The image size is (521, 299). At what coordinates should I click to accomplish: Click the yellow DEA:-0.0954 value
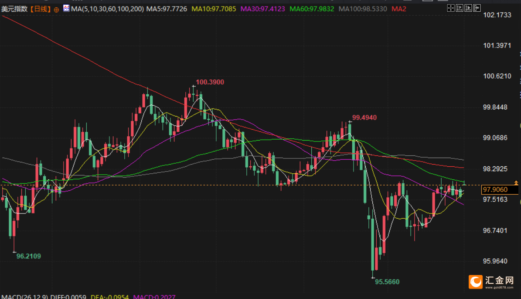(109, 296)
